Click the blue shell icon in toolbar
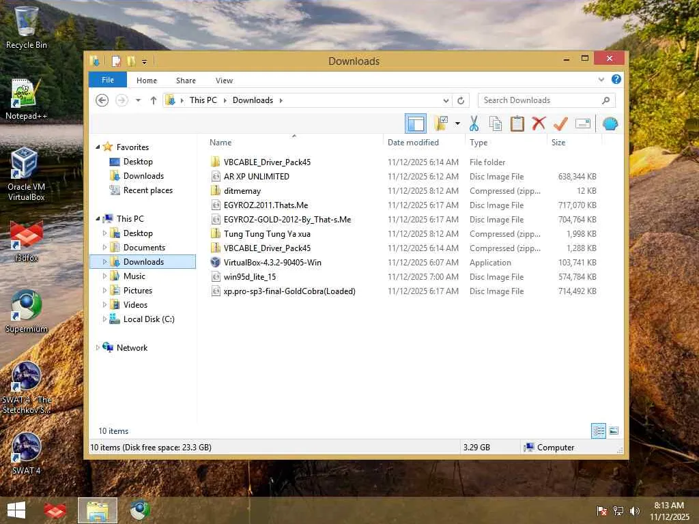The image size is (699, 524). click(x=610, y=123)
